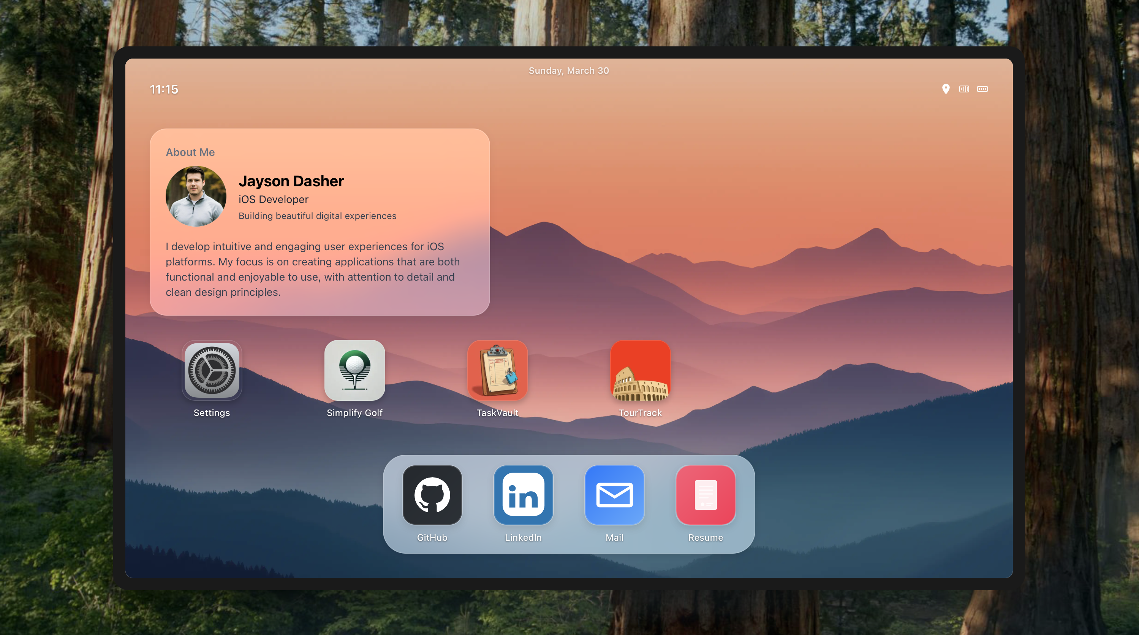
Task: Launch the Simplify Golf app
Action: [x=354, y=370]
